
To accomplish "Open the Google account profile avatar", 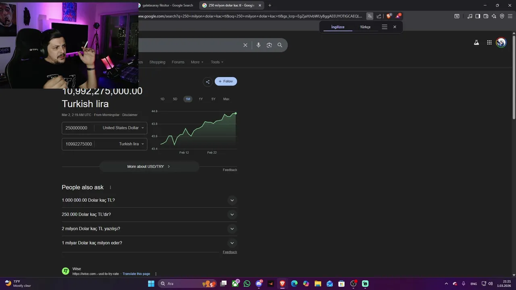I will tap(501, 42).
